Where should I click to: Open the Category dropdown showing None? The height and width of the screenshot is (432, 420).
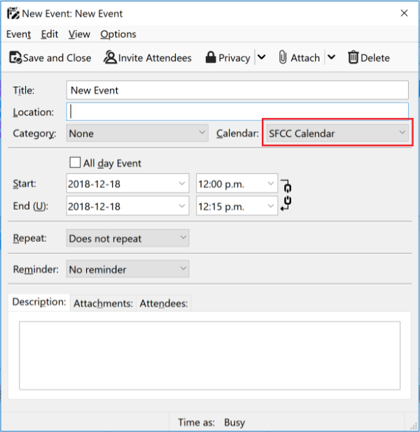coord(137,133)
